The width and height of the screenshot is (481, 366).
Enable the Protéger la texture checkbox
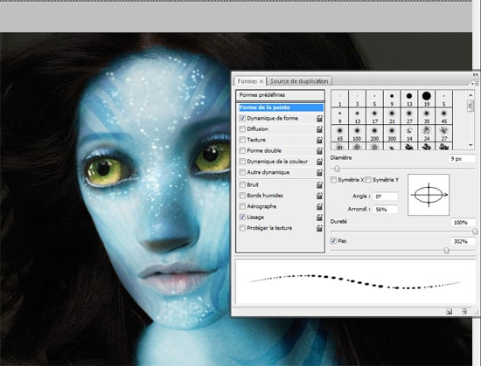click(x=242, y=228)
